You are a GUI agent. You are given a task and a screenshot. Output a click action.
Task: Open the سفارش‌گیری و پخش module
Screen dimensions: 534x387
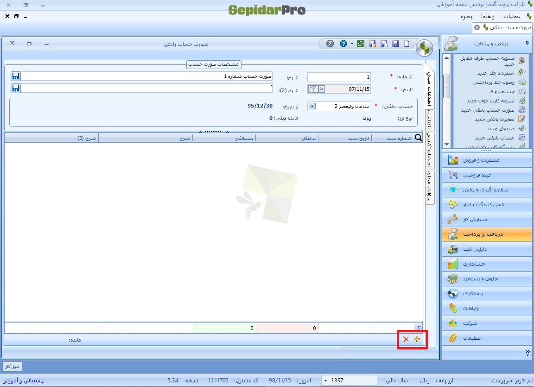pos(487,190)
